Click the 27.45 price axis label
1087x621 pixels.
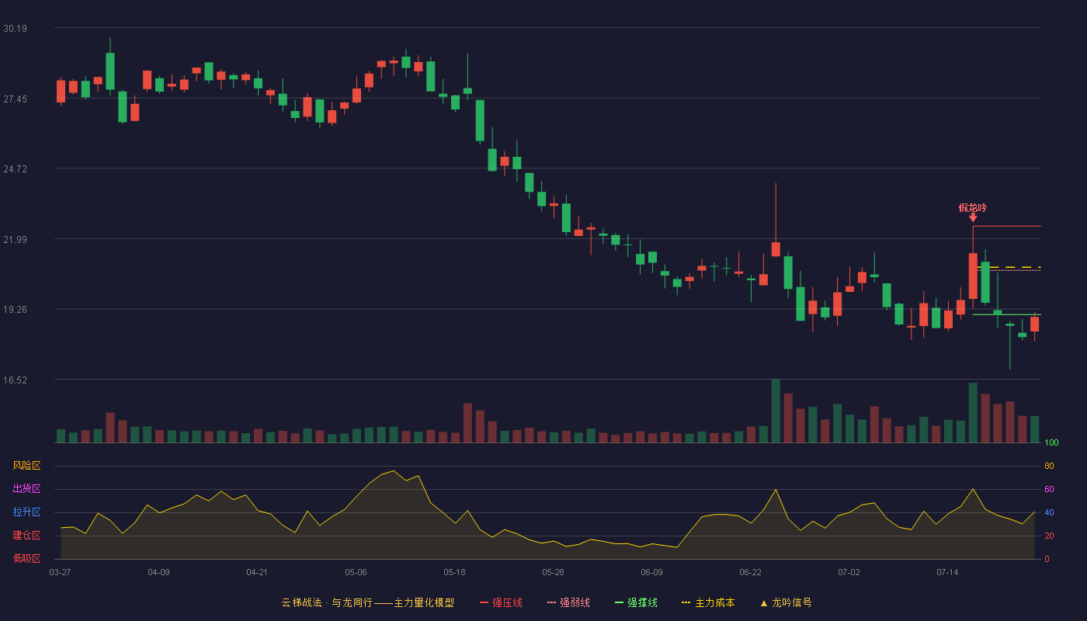click(16, 99)
